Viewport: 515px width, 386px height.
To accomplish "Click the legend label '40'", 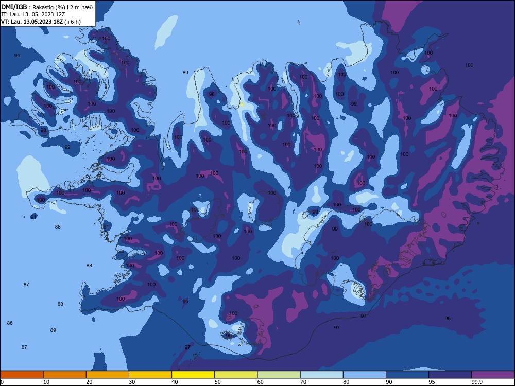I will [175, 382].
